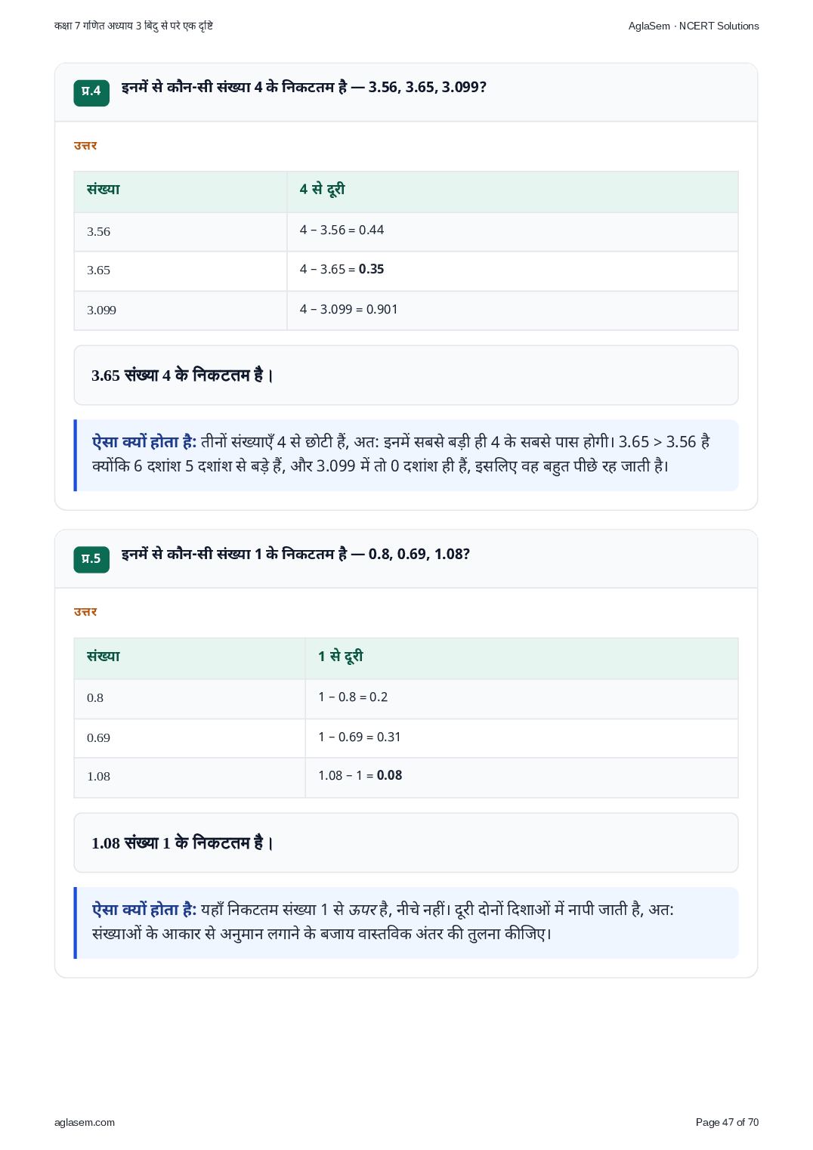The height and width of the screenshot is (1150, 813).
Task: Click the 4 − 3.65 = 0.35 cell
Action: tap(512, 270)
